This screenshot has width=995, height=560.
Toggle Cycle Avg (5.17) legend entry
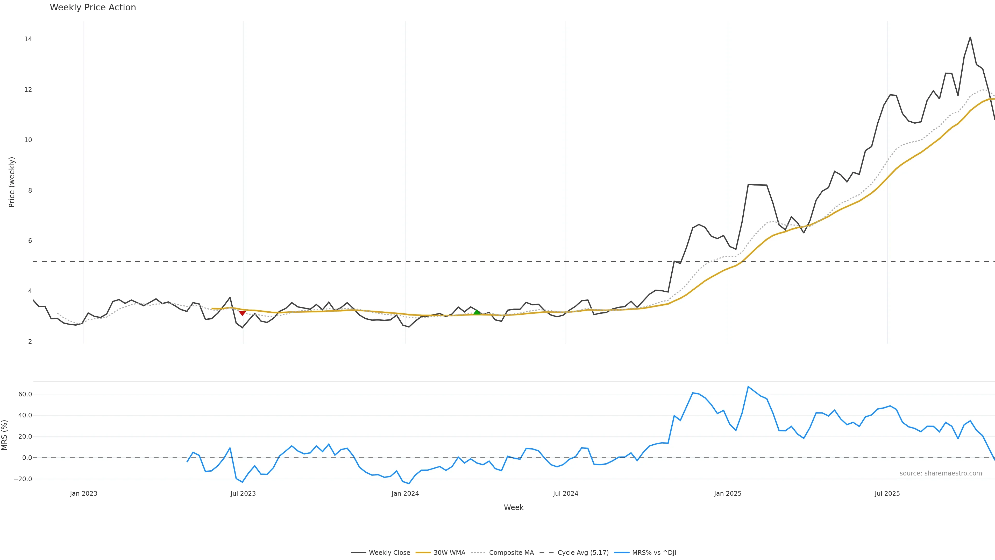(x=582, y=553)
